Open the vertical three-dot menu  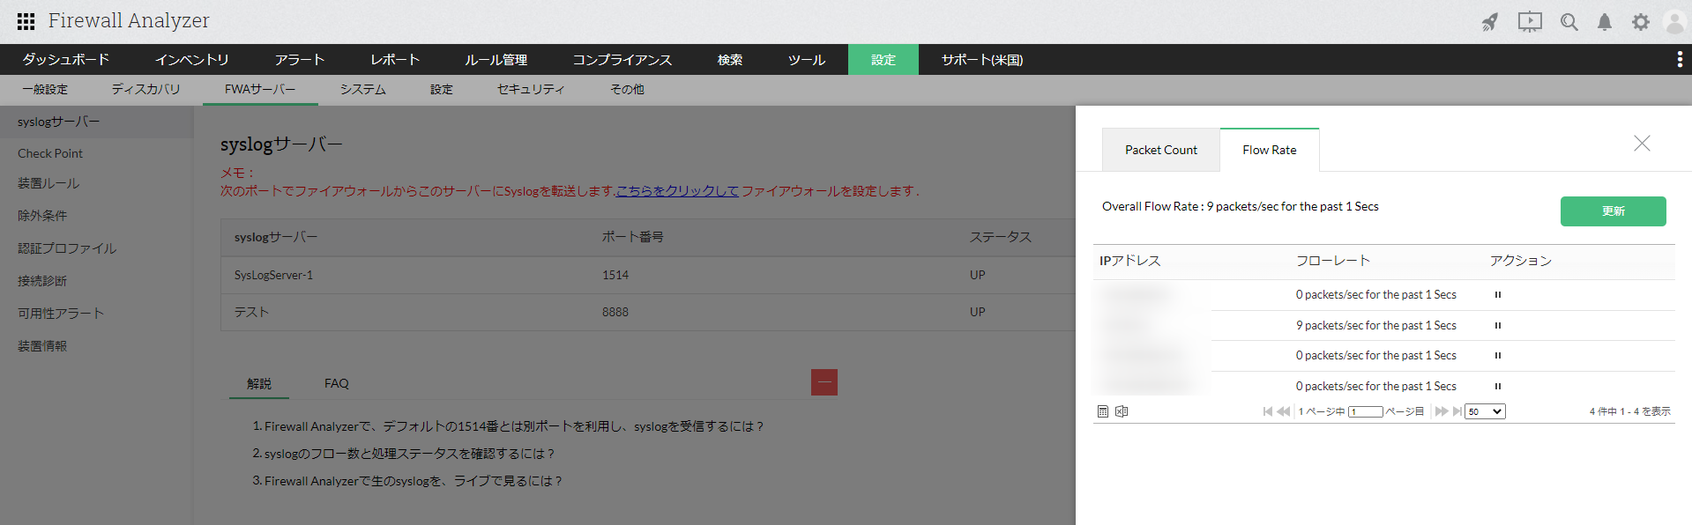point(1679,59)
